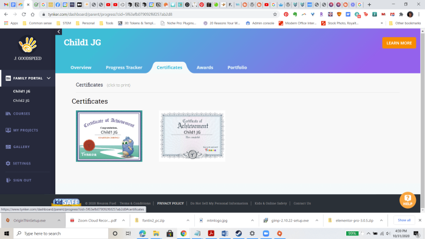Open the Contact Us link
The width and height of the screenshot is (425, 239).
click(302, 203)
